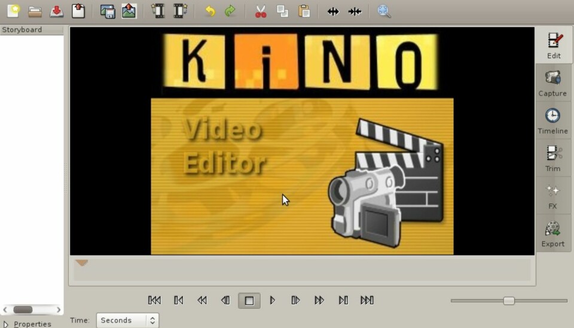Click the split scene film icon
This screenshot has width=574, height=328.
pyautogui.click(x=158, y=11)
